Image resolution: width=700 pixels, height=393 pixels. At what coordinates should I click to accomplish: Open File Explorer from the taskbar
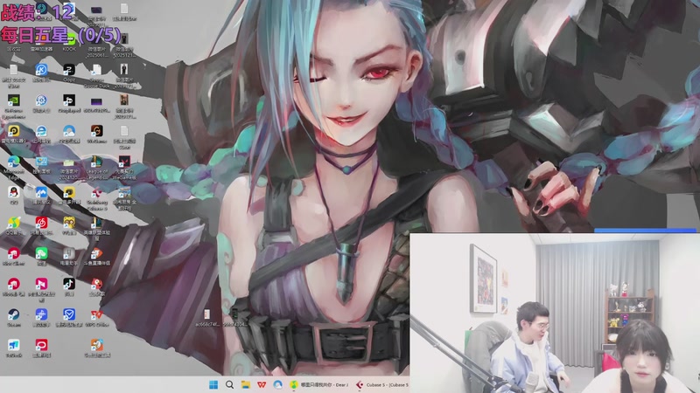pos(246,384)
